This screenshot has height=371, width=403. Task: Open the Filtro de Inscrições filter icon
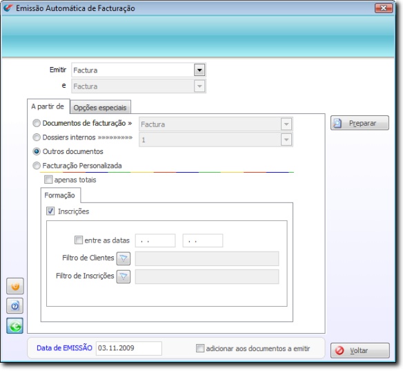(124, 276)
